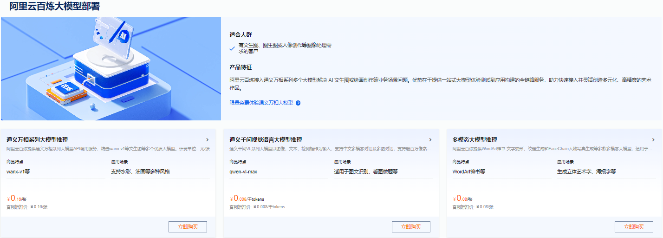This screenshot has width=663, height=238.
Task: Click the circled arrow icon after 限量免费体验通义万相大模型
Action: (298, 103)
